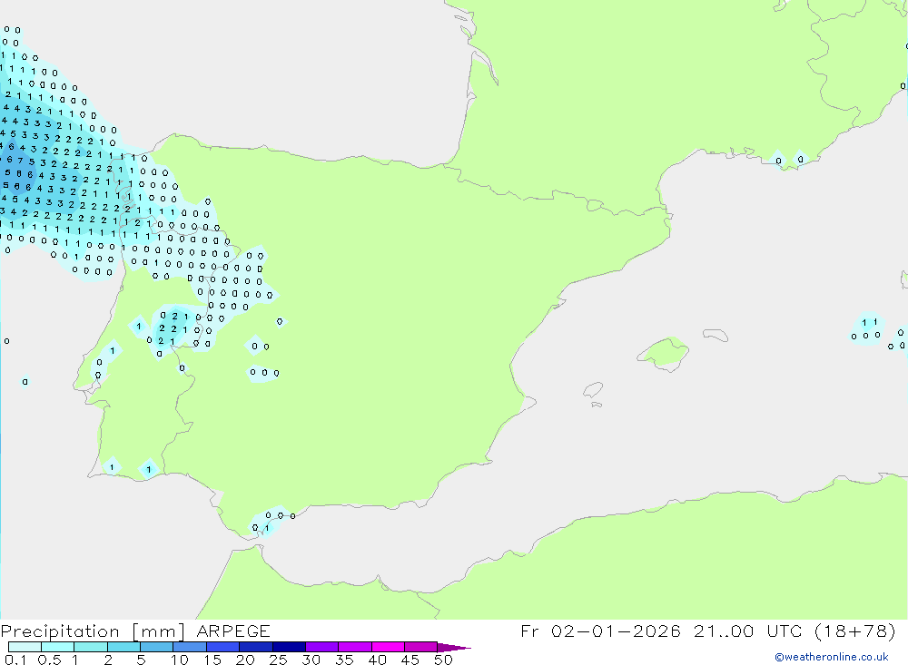Click the legend value '35'
This screenshot has height=665, width=908.
click(x=344, y=660)
